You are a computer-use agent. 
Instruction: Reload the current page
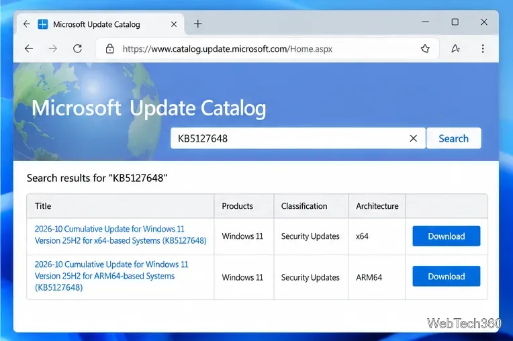point(77,49)
